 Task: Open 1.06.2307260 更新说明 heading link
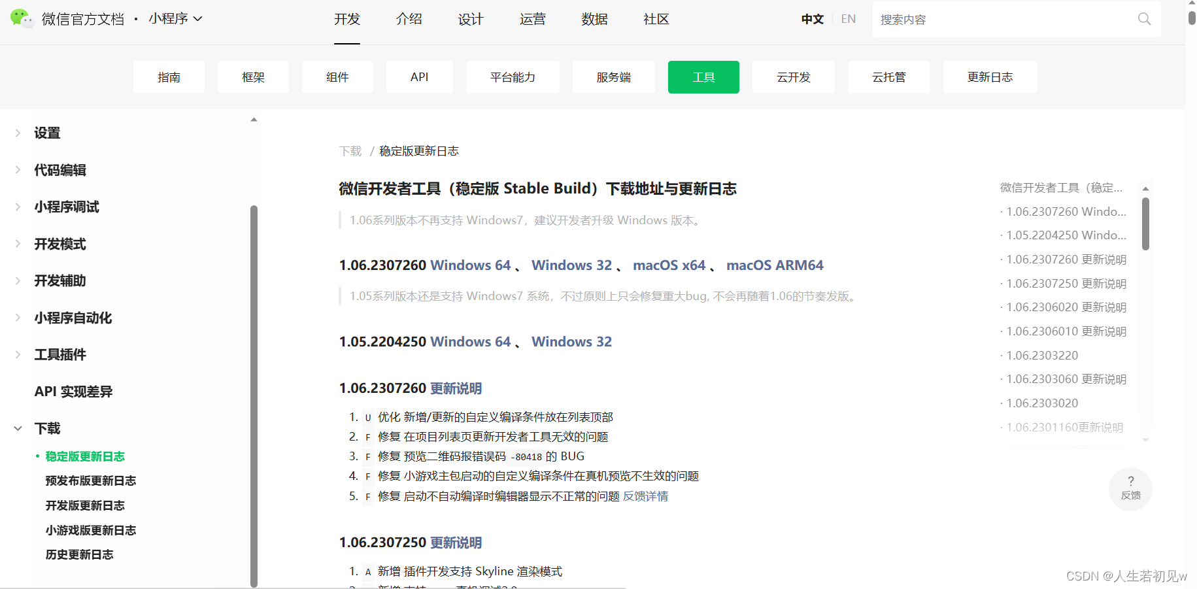(456, 388)
